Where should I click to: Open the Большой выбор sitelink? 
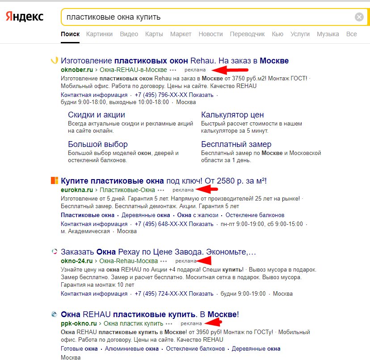coord(98,144)
